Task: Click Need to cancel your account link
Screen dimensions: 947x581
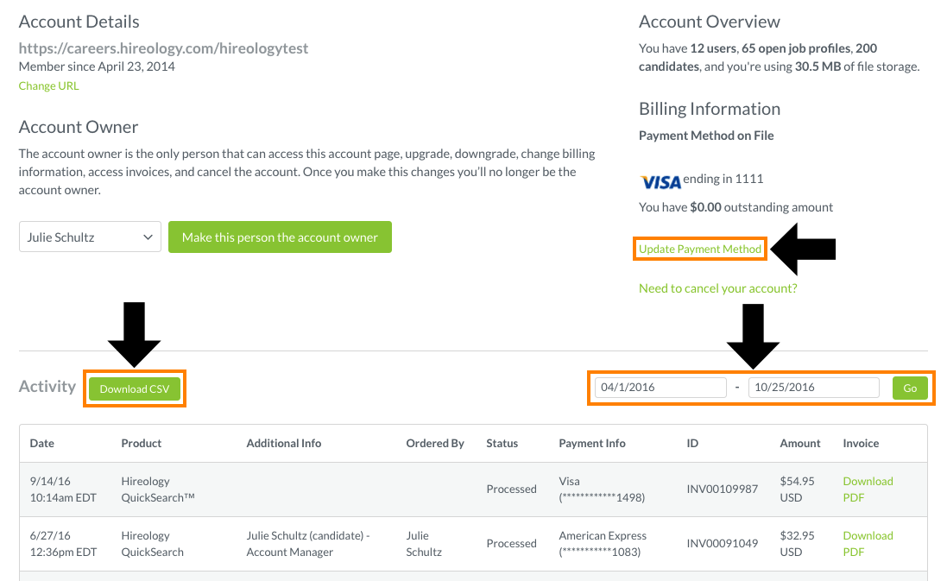Action: click(718, 288)
